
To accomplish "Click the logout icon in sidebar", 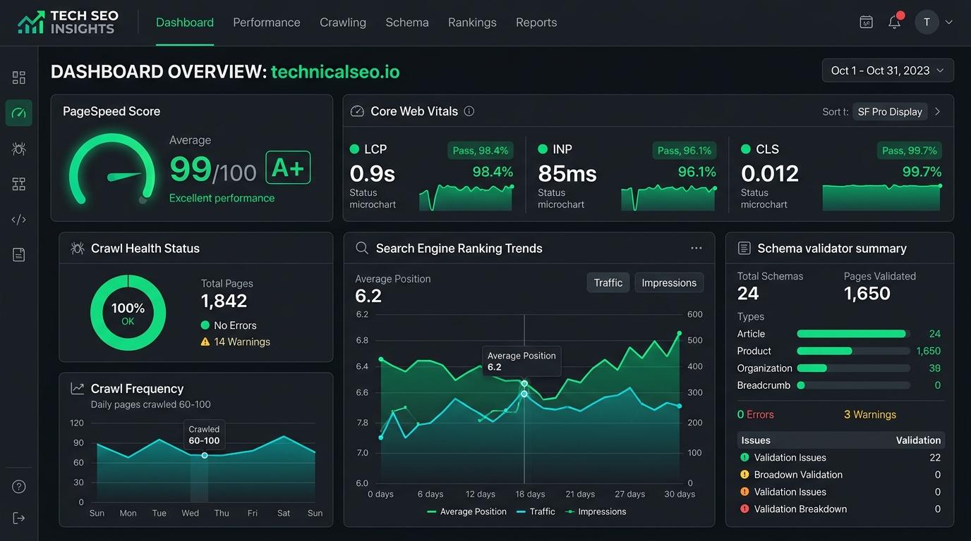I will coord(19,518).
